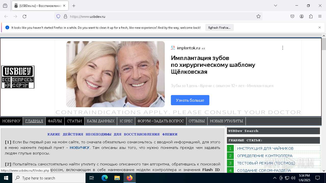This screenshot has height=183, width=326.
Task: Open Task View on taskbar
Action: click(x=92, y=178)
